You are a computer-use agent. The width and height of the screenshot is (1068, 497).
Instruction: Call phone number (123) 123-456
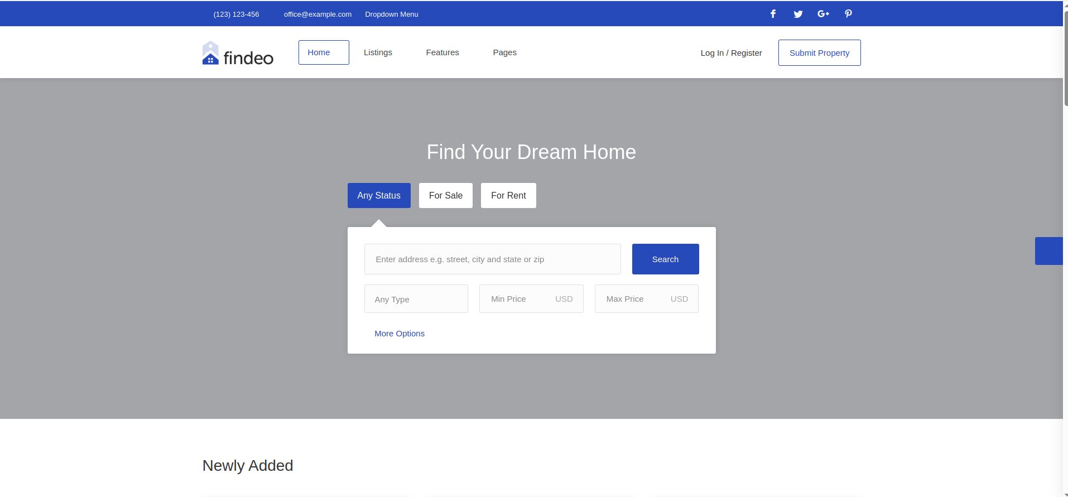(x=236, y=15)
